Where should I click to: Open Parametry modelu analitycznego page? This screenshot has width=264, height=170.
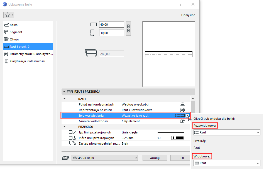(x=28, y=54)
